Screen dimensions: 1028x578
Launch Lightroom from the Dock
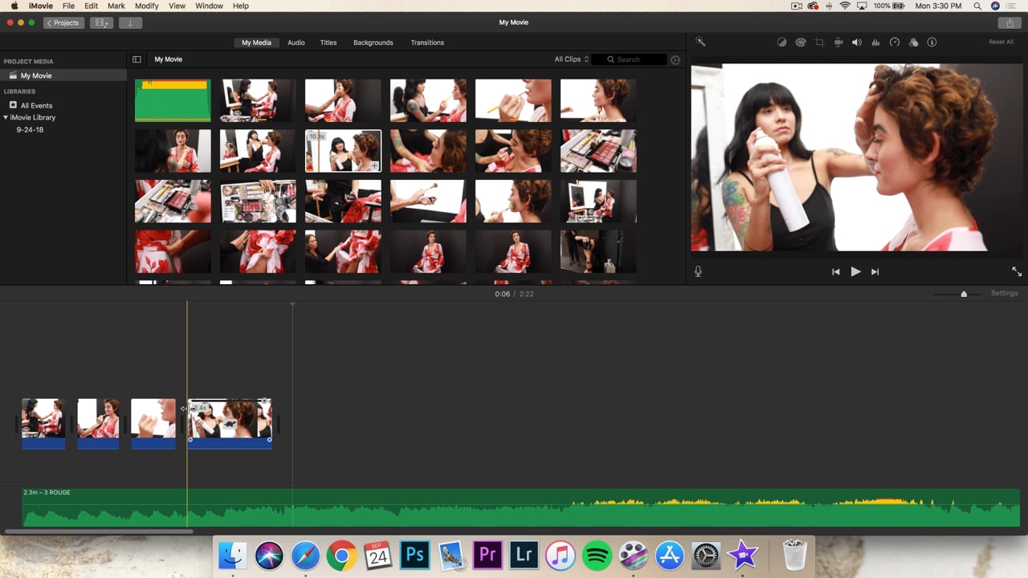click(x=524, y=555)
